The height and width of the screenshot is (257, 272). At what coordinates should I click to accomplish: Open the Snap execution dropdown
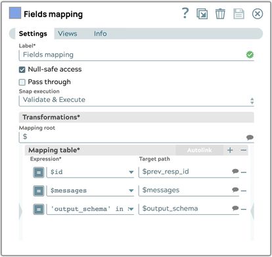coord(137,100)
